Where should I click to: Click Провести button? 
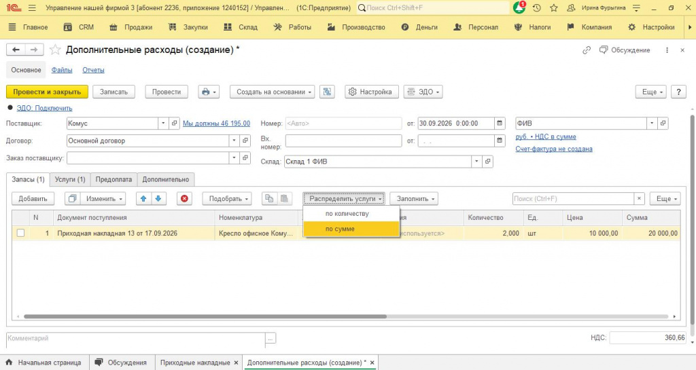click(167, 92)
